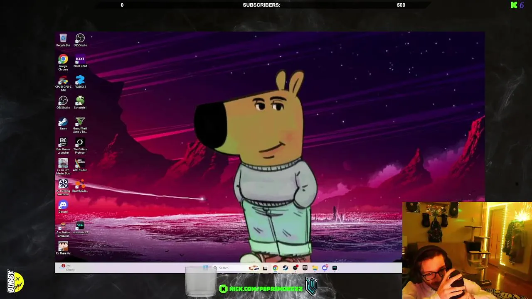Select PC Building Simulator desktop icon

click(x=63, y=187)
